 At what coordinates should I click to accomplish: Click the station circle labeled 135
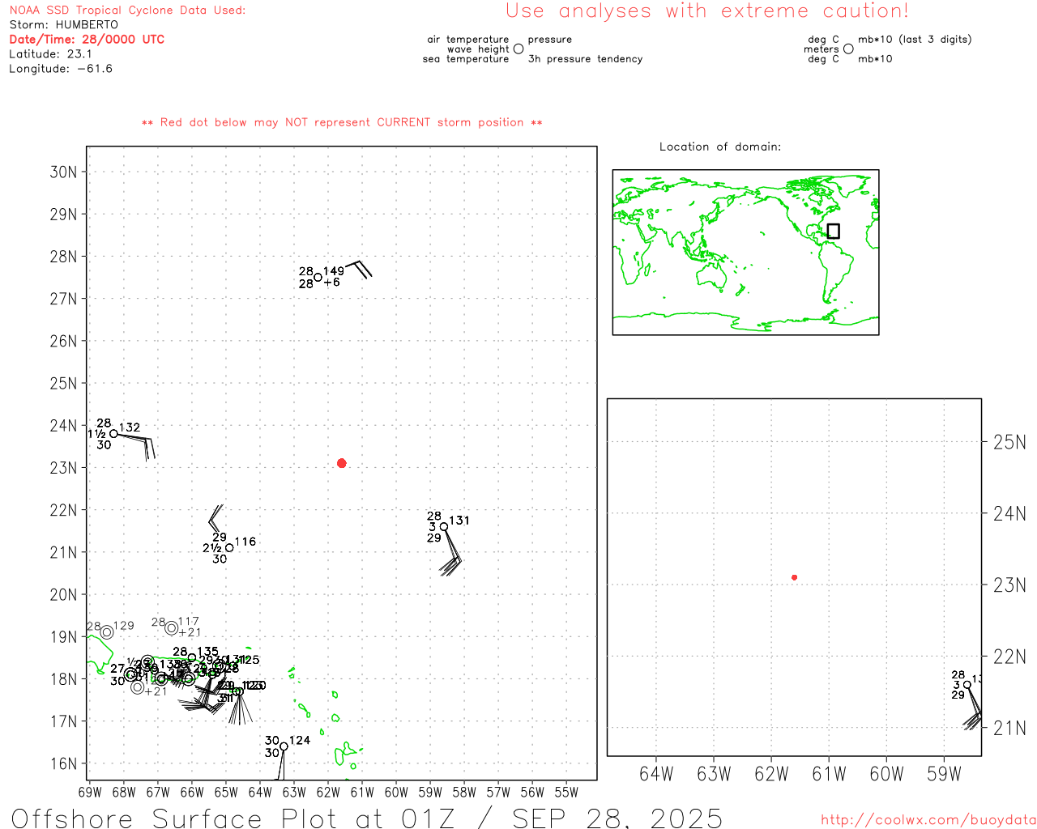click(x=192, y=658)
